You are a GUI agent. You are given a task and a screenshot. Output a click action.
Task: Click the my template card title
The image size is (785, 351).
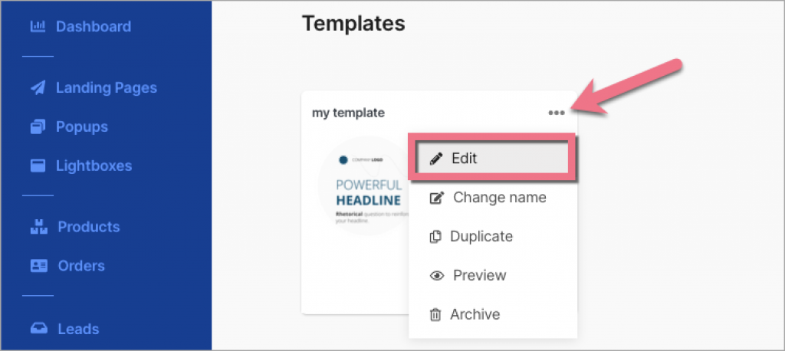348,113
